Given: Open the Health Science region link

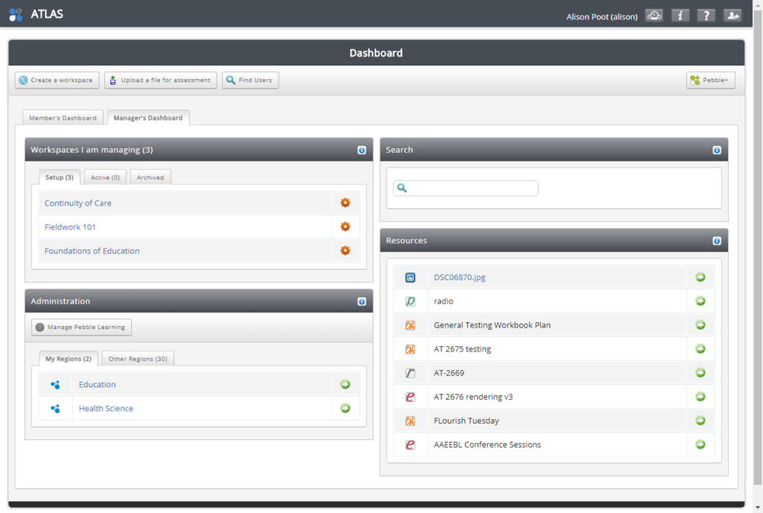Looking at the screenshot, I should click(106, 408).
